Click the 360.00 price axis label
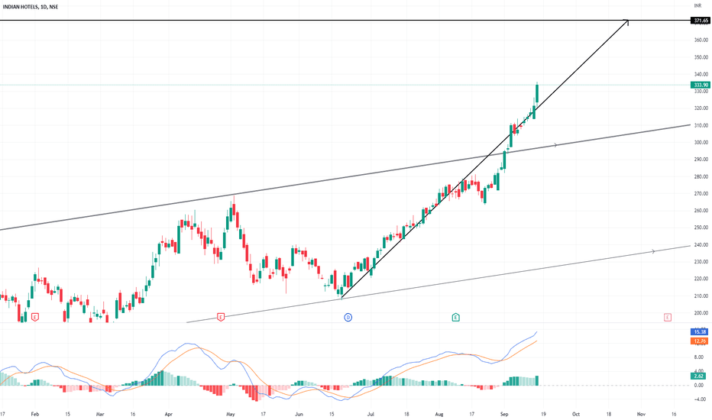Viewport: 712px width, 420px height. click(701, 40)
